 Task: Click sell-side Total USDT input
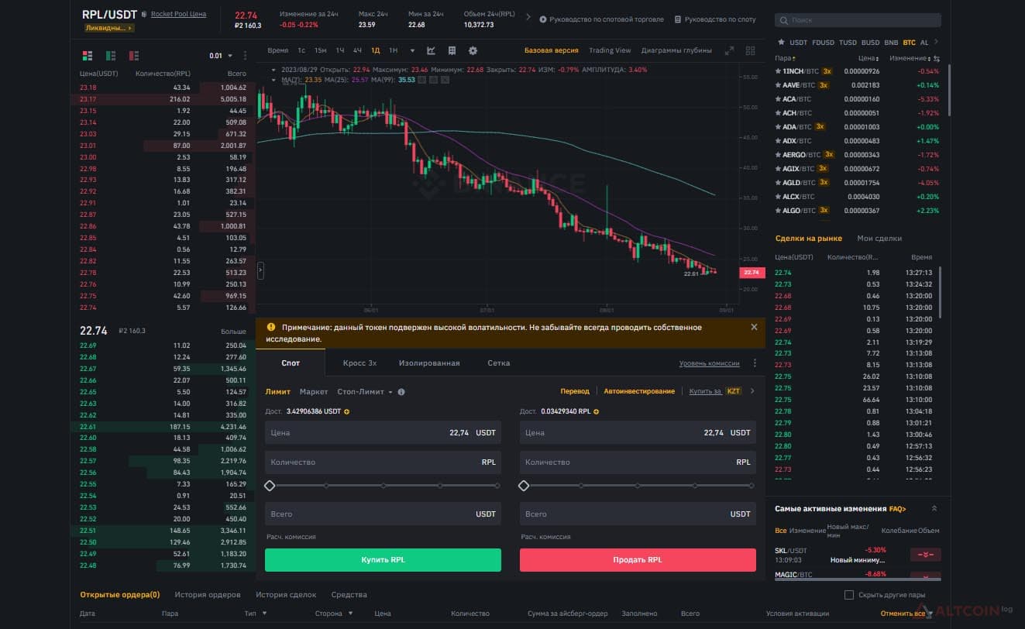click(638, 514)
